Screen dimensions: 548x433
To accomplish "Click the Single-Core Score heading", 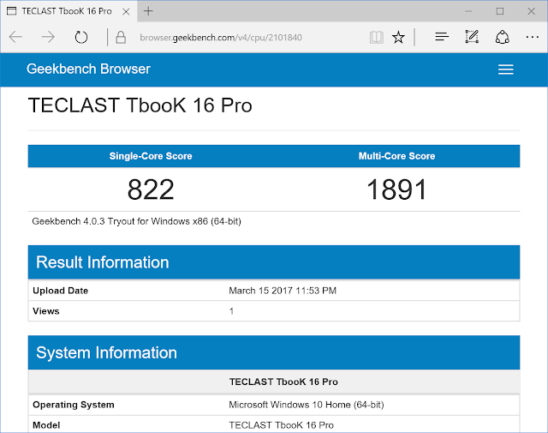I will [x=151, y=156].
